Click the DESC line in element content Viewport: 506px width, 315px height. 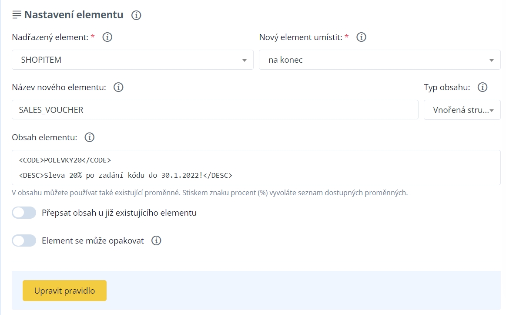coord(125,176)
